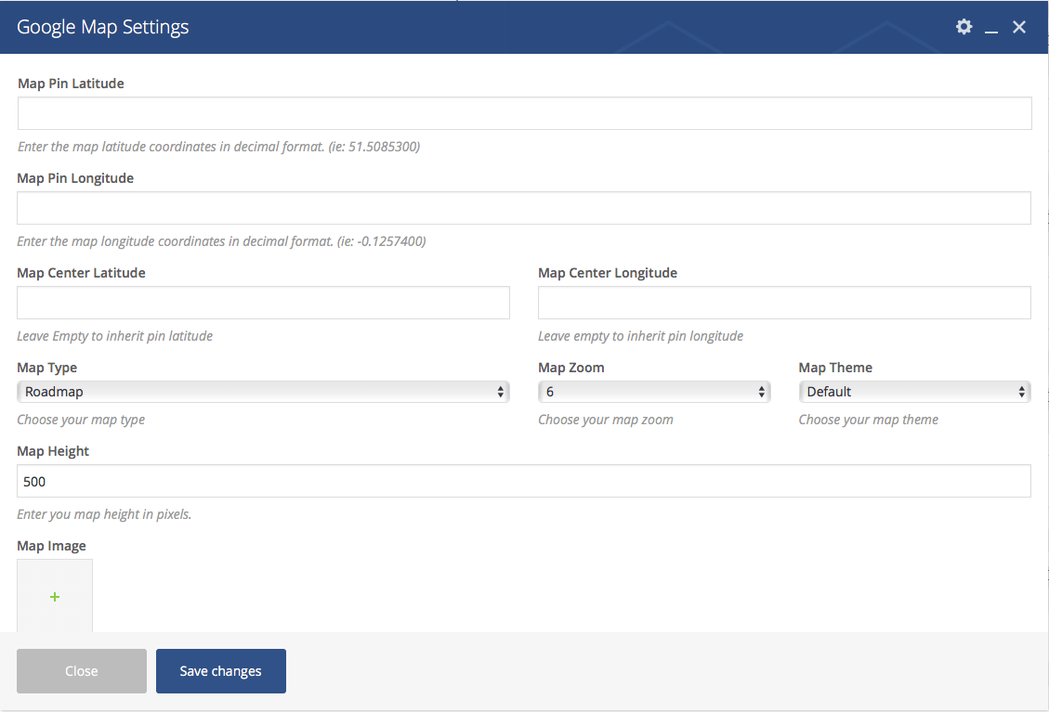Open the Map Type dropdown showing Roadmap
The height and width of the screenshot is (712, 1049).
coord(263,392)
